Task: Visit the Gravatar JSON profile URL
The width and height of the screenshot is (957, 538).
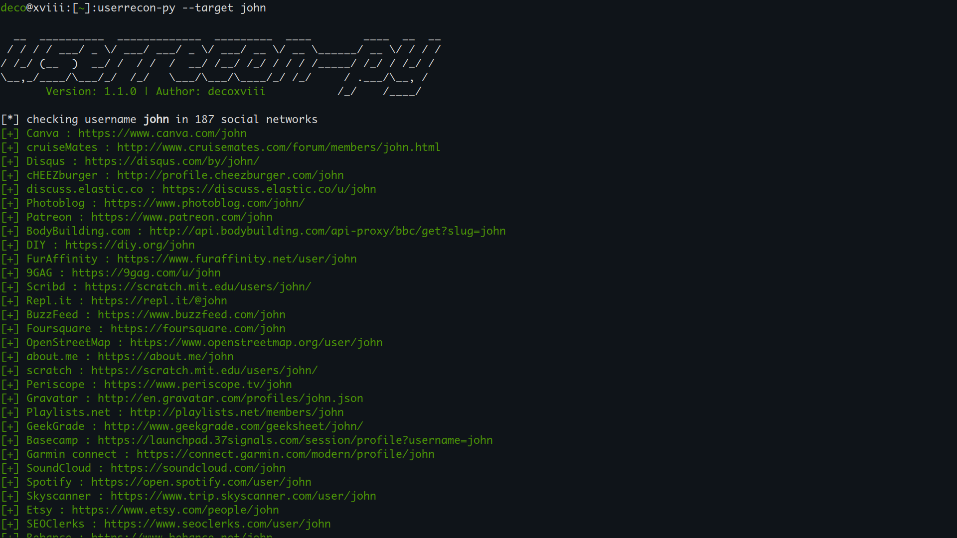Action: point(230,398)
